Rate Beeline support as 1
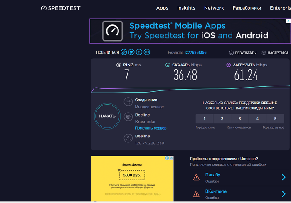The image size is (291, 203). pyautogui.click(x=205, y=119)
